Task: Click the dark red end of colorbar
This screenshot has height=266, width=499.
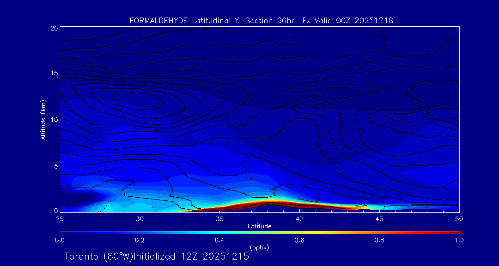Action: point(455,232)
